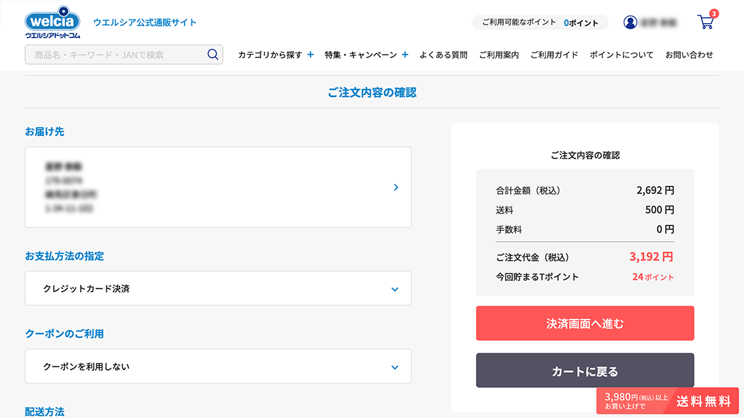The width and height of the screenshot is (744, 418).
Task: Select ポイントについて in navigation
Action: point(621,55)
